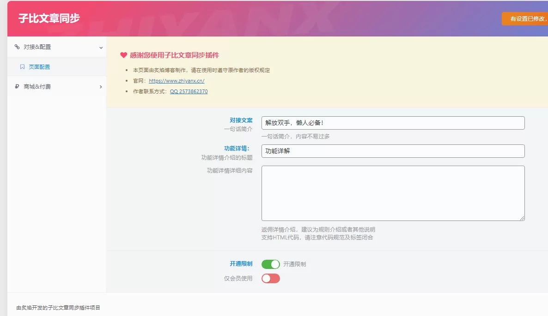Viewport: 548px width, 316px height.
Task: Toggle the green switch labeled 开通限制
Action: point(270,264)
